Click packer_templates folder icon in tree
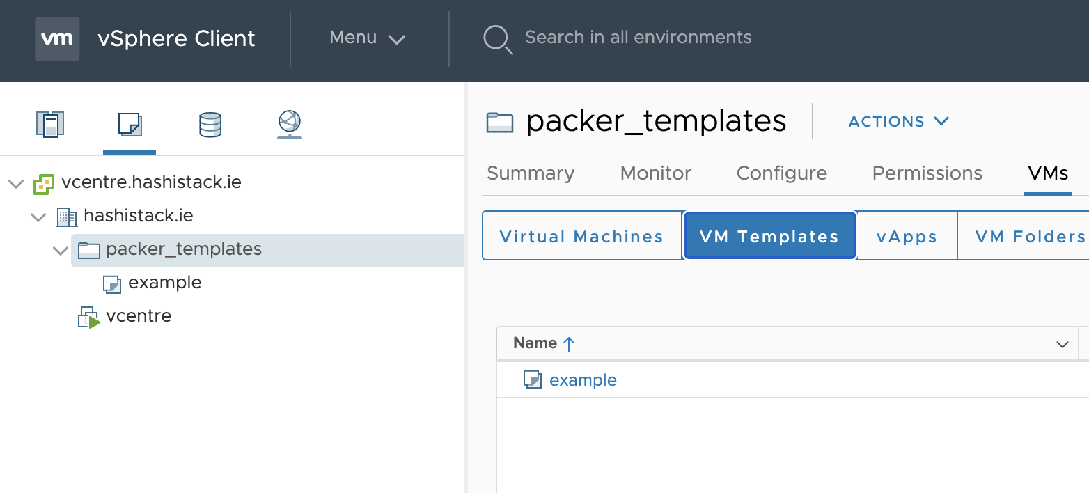This screenshot has height=493, width=1089. point(89,250)
